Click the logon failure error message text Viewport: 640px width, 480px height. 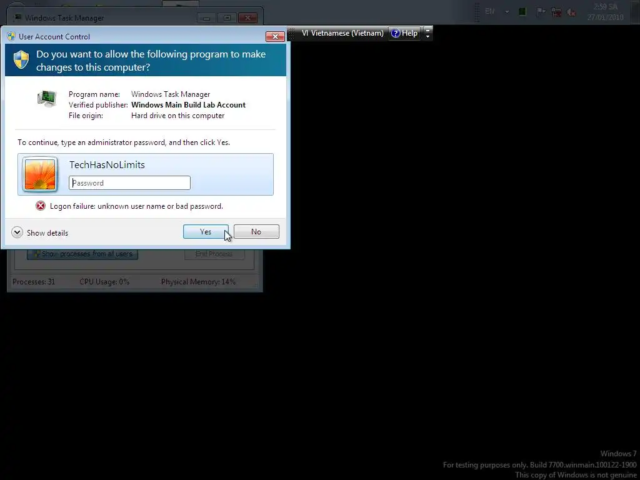click(136, 206)
